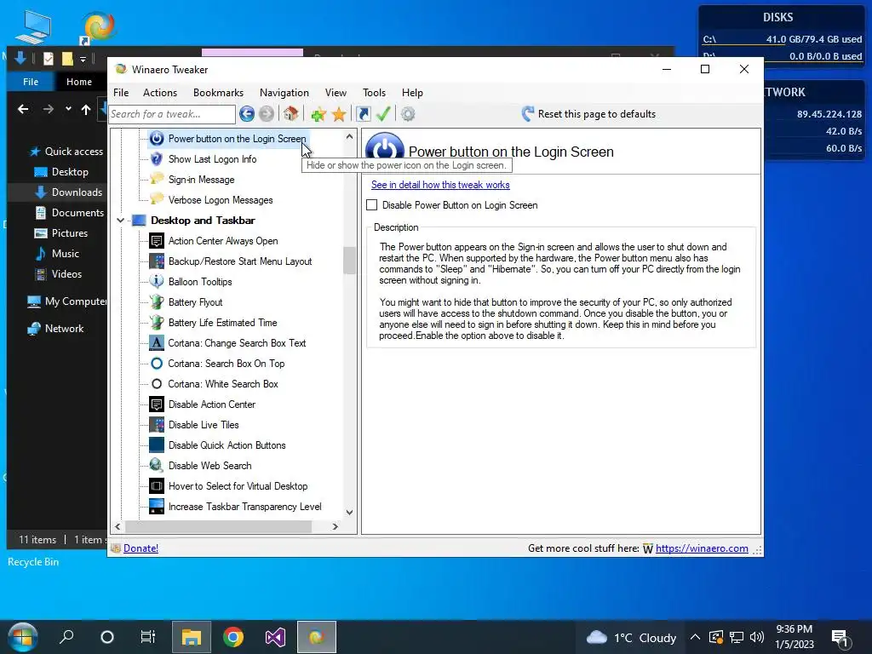The image size is (872, 654).
Task: Click in the Search for a tweak field
Action: tap(172, 114)
